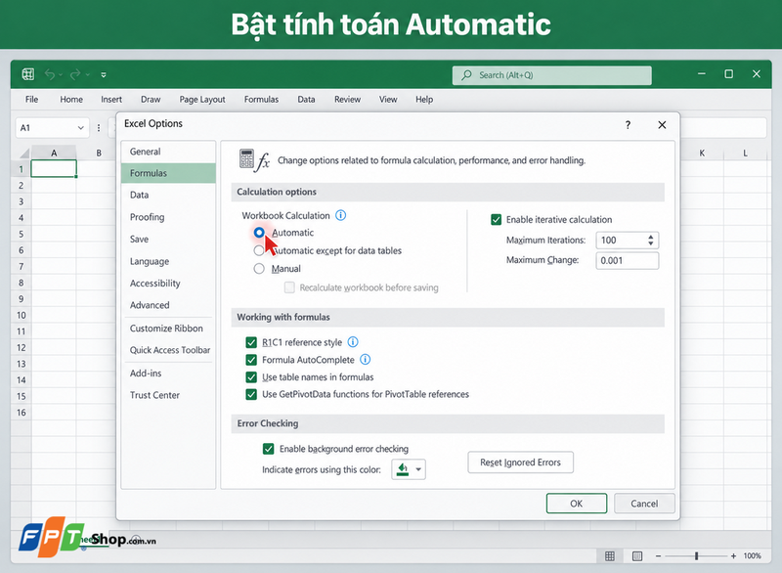Viewport: 782px width, 573px height.
Task: Switch to the Insert ribbon tab
Action: click(111, 99)
